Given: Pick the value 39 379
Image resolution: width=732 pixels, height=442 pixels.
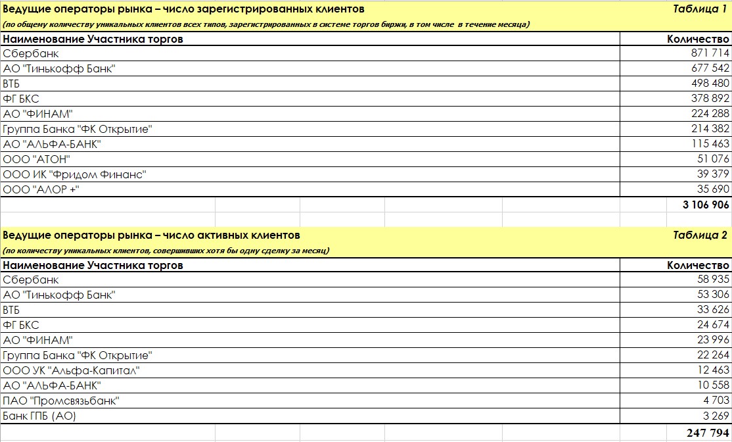Looking at the screenshot, I should 714,174.
